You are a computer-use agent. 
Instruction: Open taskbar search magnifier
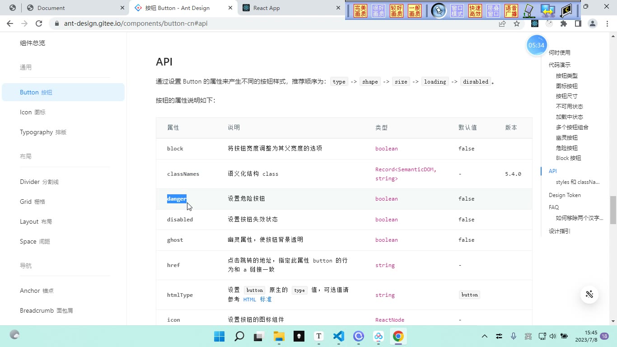click(x=239, y=336)
